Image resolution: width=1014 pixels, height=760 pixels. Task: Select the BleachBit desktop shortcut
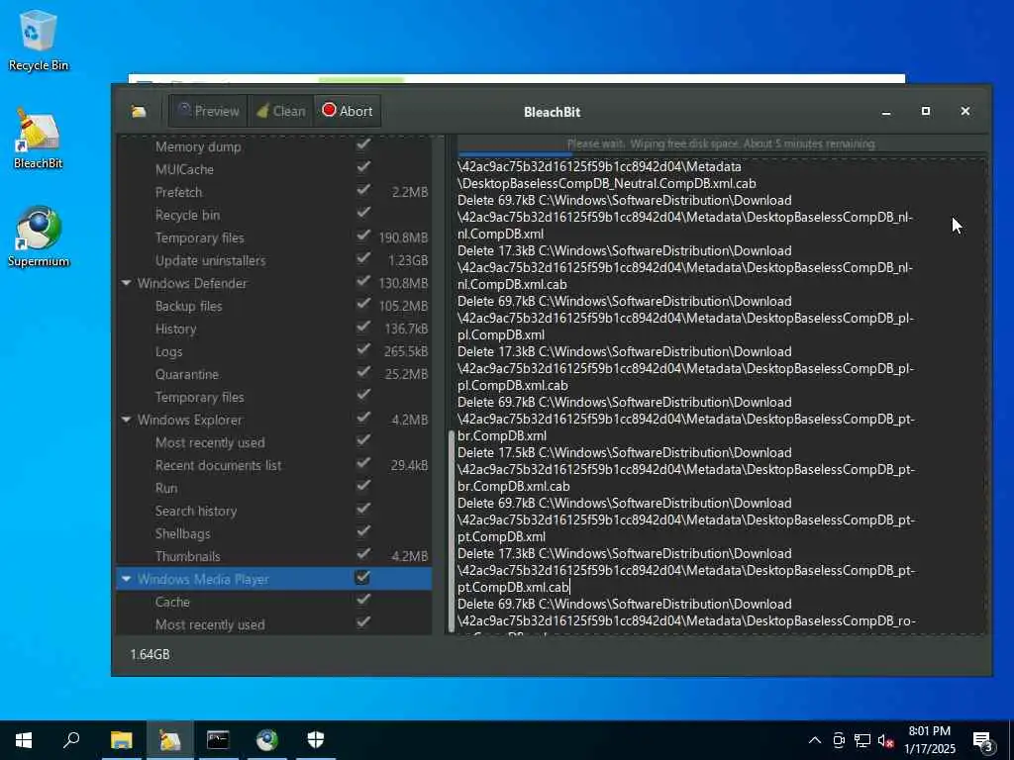(x=39, y=139)
